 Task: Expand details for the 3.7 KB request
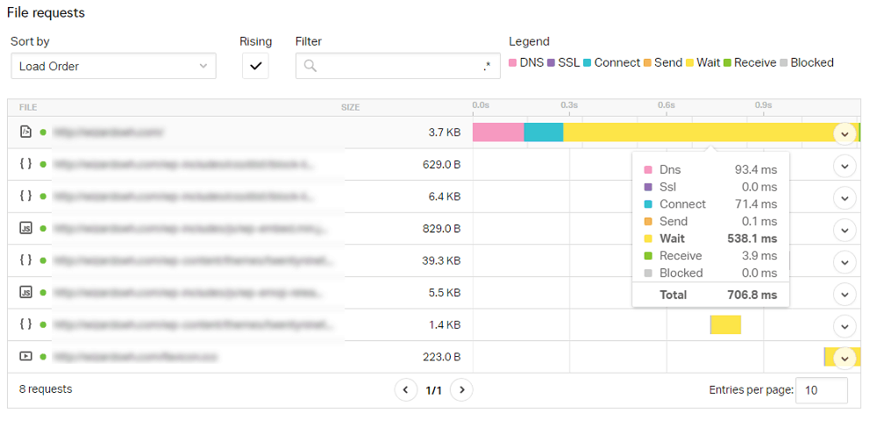[845, 133]
